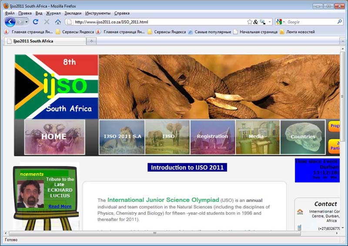
Task: Select the Ijso2011 South AFrica tab
Action: point(45,41)
